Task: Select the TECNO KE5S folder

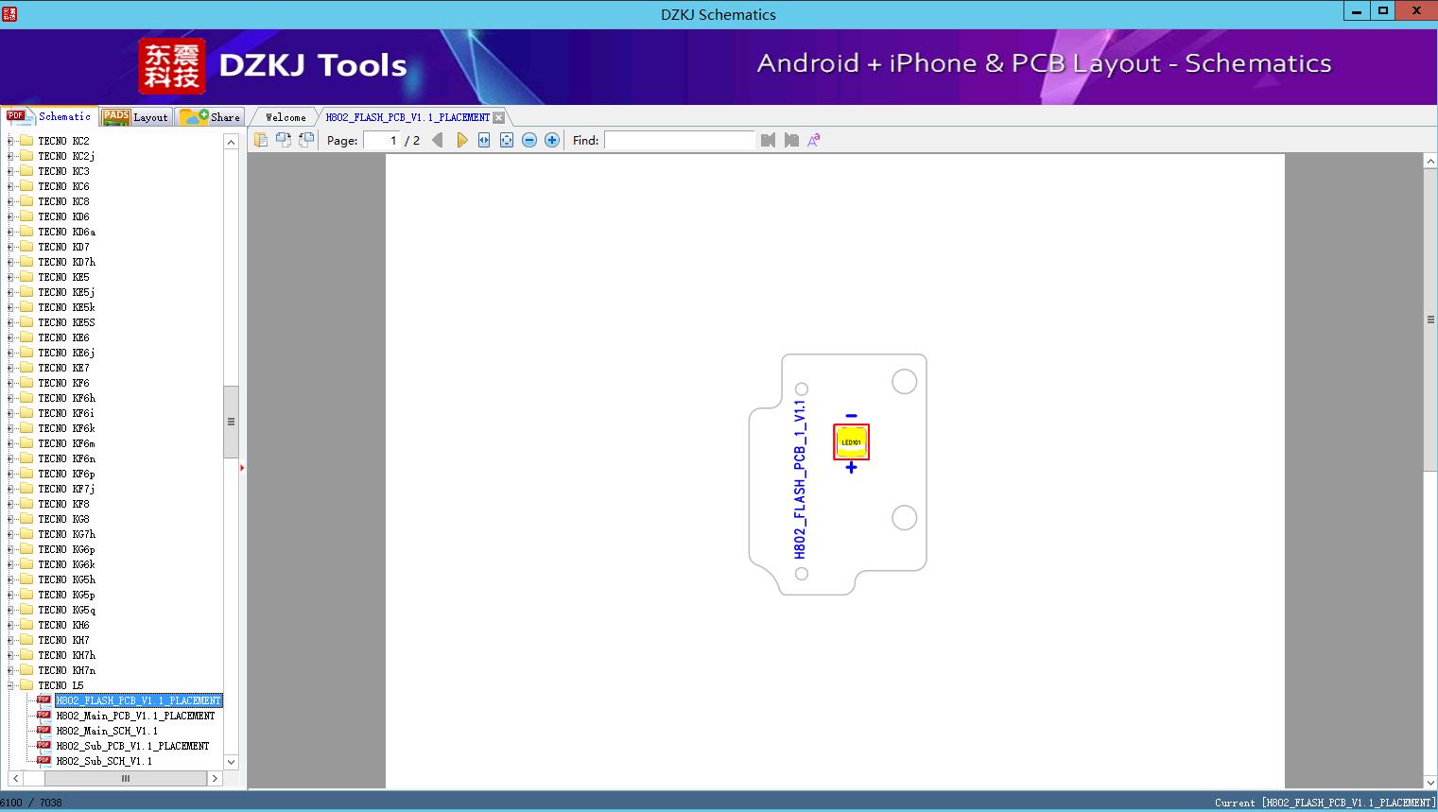Action: point(66,322)
